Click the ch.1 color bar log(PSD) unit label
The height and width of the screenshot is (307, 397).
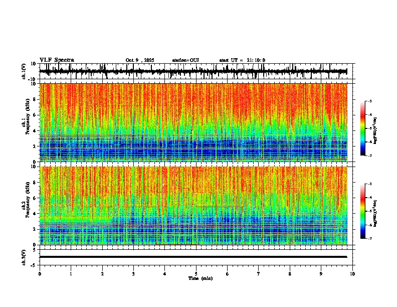(375, 131)
